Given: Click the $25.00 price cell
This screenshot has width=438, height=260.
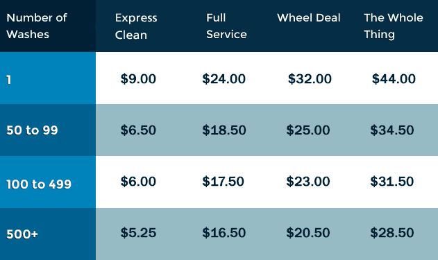Looking at the screenshot, I should click(x=308, y=130).
